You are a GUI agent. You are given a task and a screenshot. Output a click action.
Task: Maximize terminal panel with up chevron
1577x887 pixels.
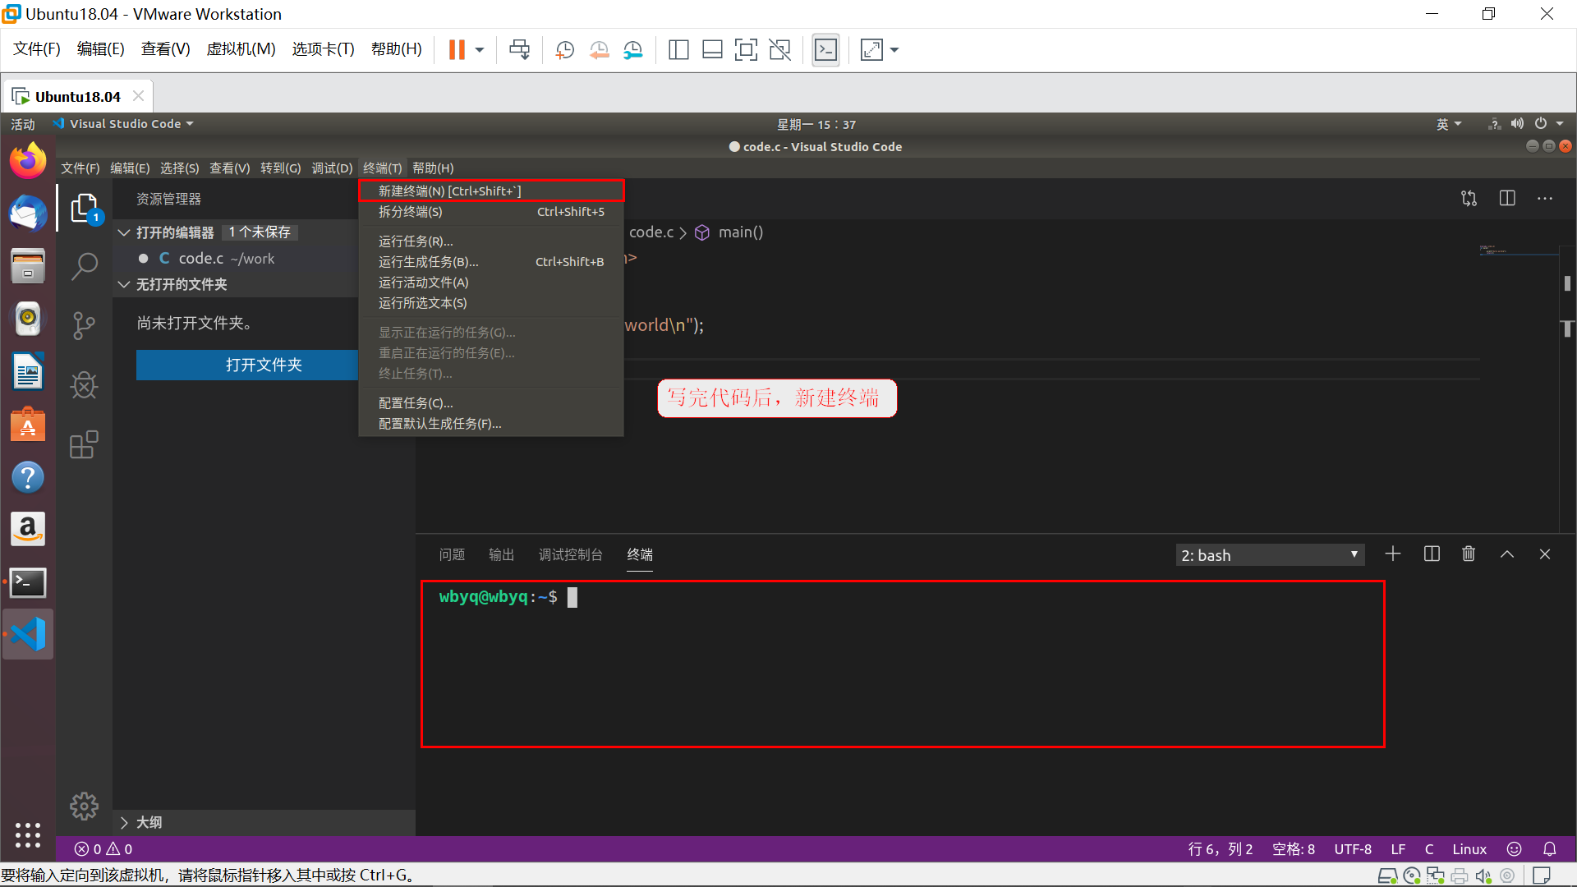(1507, 554)
